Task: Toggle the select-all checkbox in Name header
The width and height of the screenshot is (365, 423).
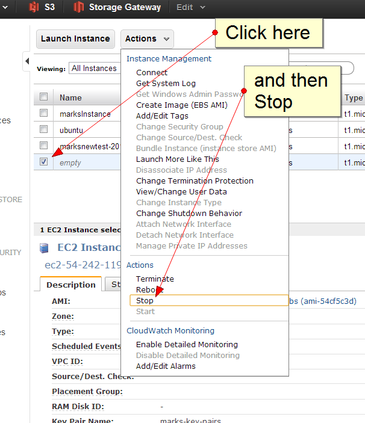Action: pos(43,97)
